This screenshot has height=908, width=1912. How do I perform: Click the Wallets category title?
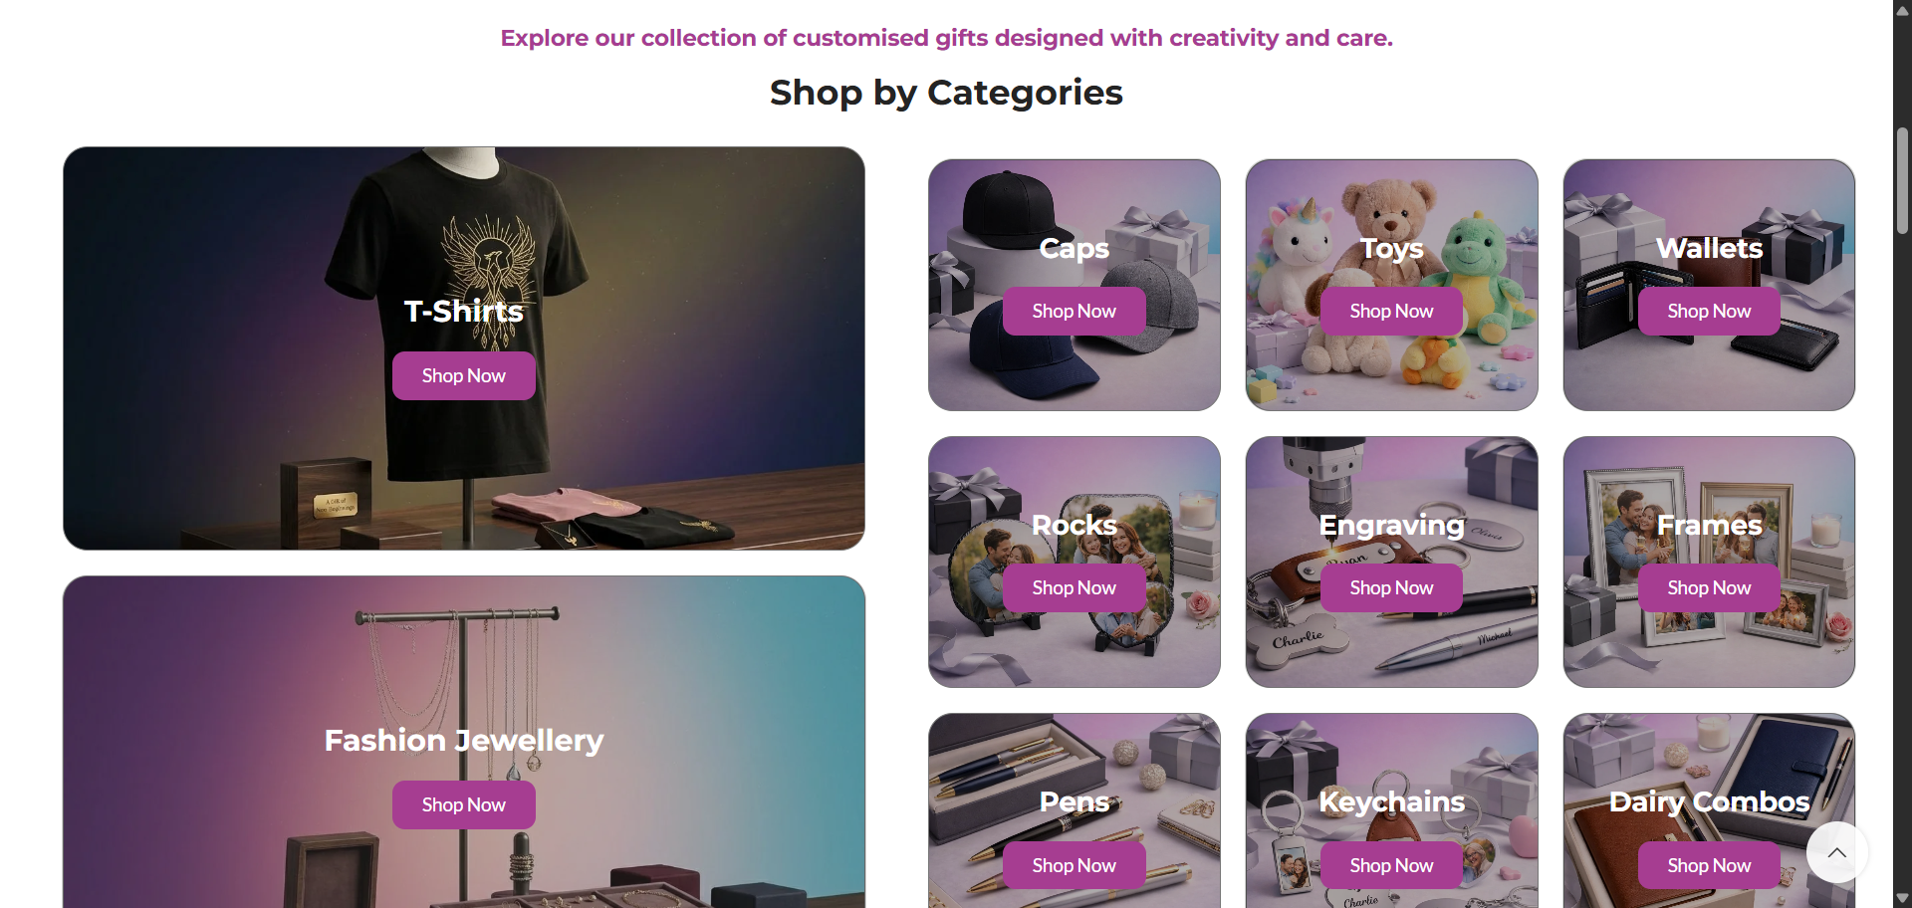point(1709,248)
